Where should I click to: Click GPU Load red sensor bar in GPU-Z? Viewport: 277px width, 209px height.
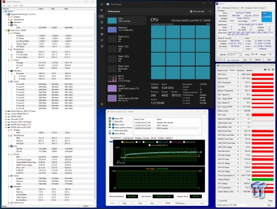tap(263, 115)
